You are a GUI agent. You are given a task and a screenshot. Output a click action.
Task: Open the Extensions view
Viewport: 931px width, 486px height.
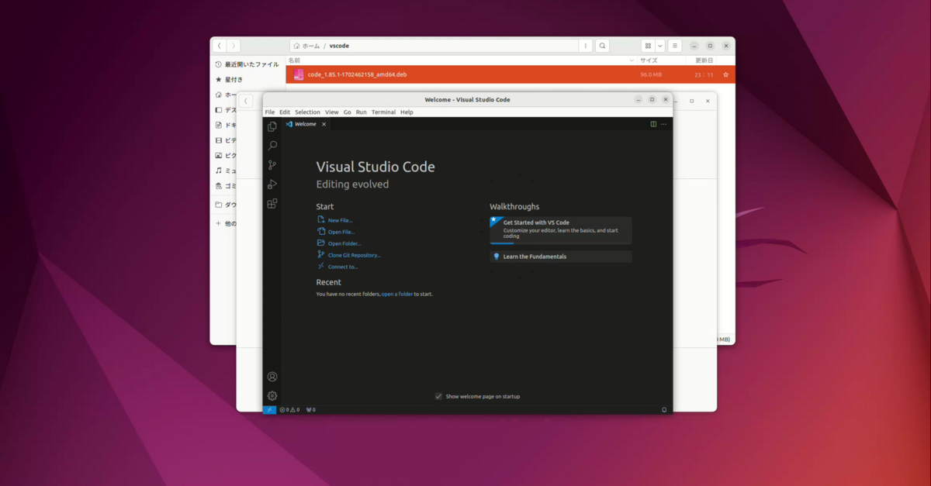272,204
